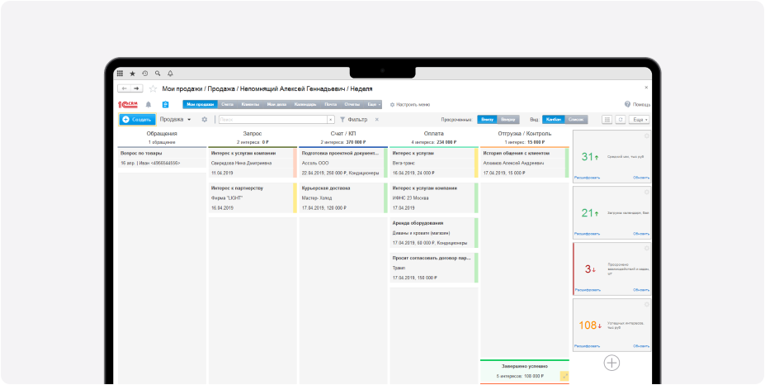Image resolution: width=765 pixels, height=385 pixels.
Task: Click the Создать button
Action: pos(137,120)
